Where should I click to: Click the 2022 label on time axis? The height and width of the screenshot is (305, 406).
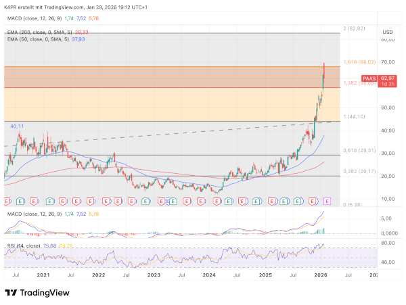pyautogui.click(x=98, y=276)
